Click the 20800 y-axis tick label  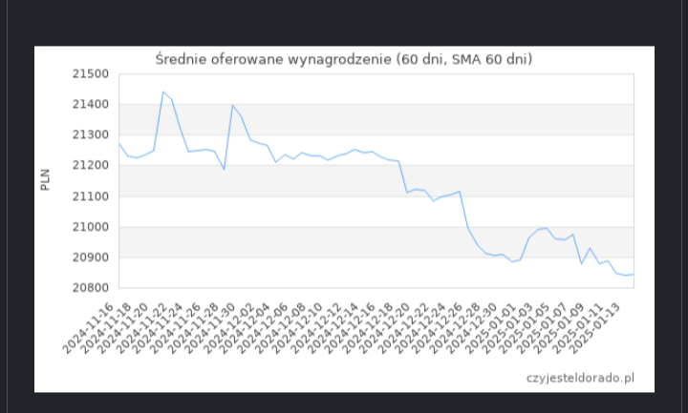click(x=94, y=288)
